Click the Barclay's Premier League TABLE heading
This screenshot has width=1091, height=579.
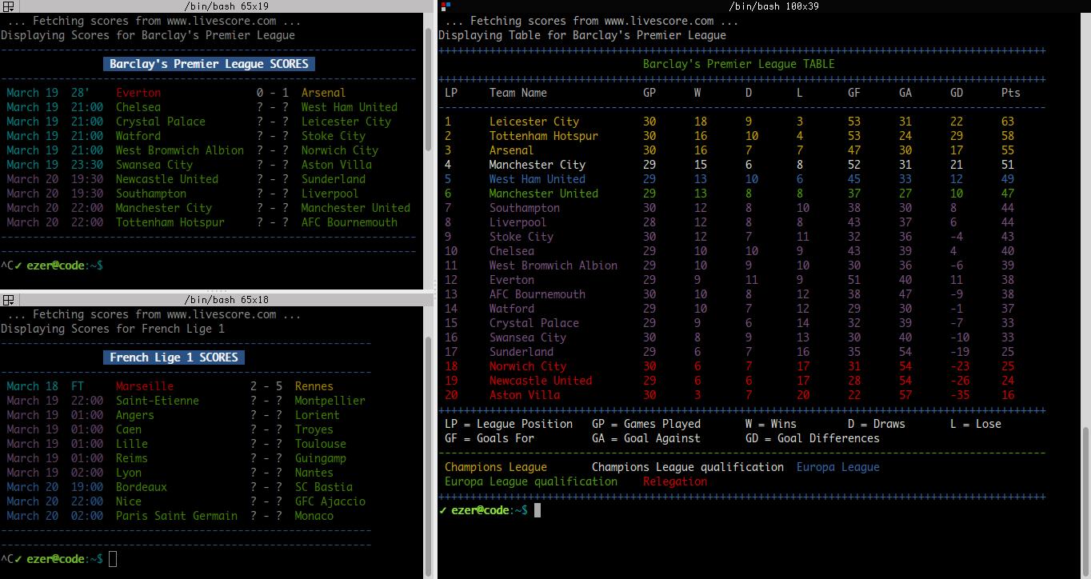[738, 64]
